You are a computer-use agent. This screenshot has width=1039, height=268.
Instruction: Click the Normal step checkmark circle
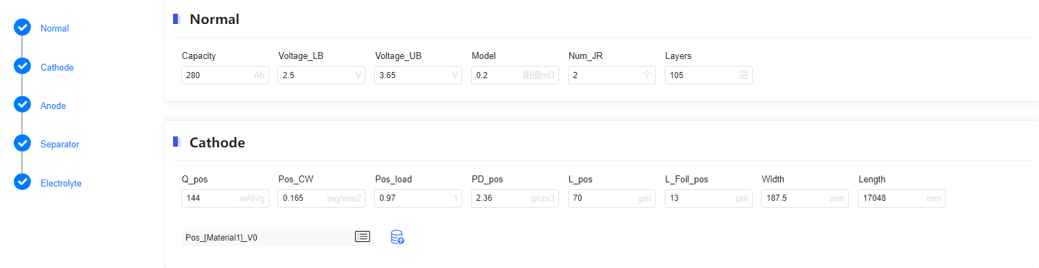22,28
